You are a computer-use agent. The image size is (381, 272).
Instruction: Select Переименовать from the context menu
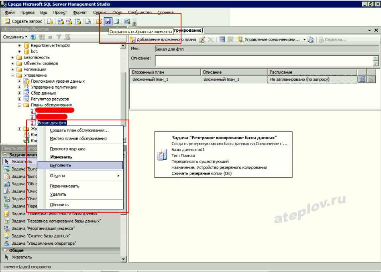point(64,186)
